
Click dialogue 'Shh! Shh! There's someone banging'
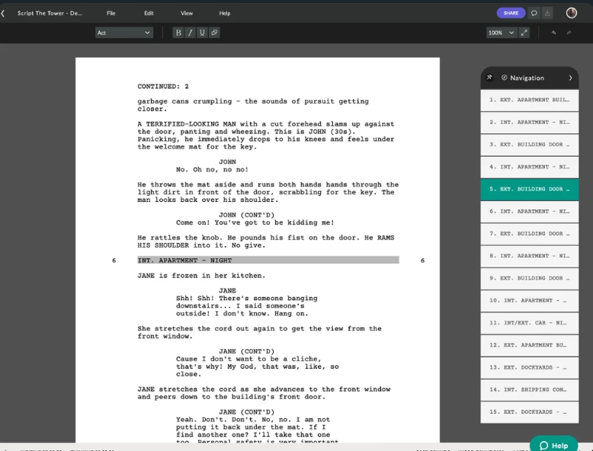coord(247,305)
